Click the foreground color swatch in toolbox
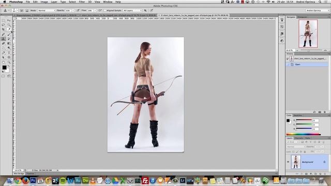The width and height of the screenshot is (331, 186). pyautogui.click(x=4, y=68)
